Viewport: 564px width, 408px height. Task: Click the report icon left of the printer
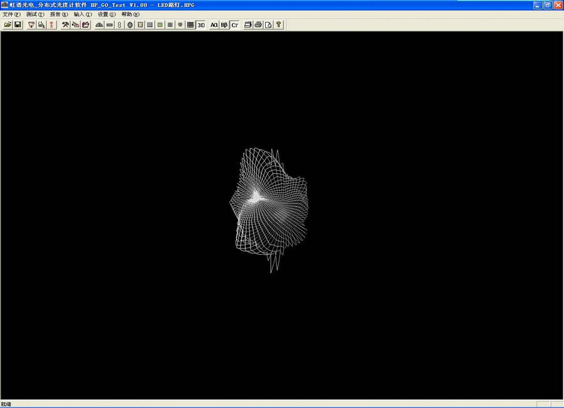pos(248,25)
